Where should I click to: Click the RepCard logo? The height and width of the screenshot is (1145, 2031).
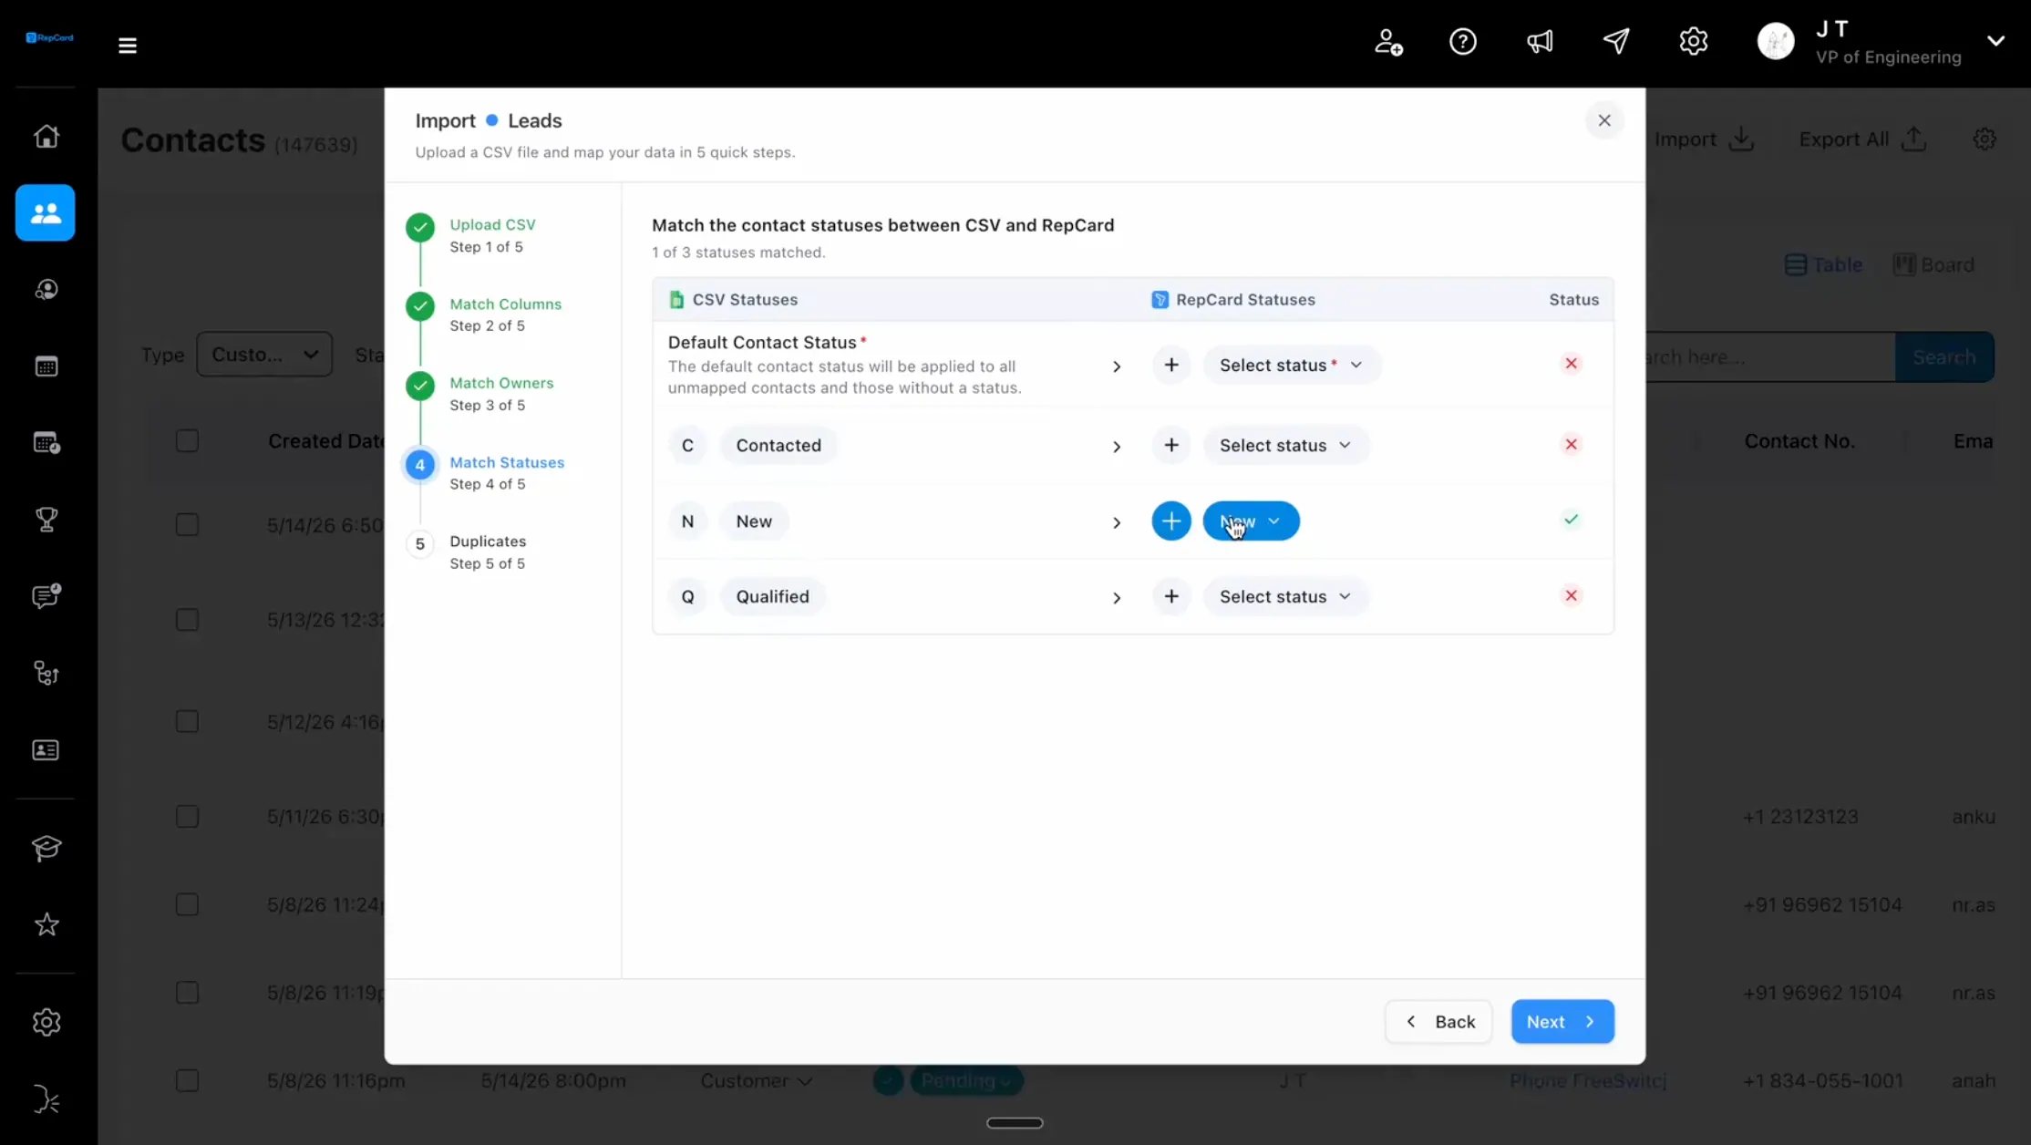pos(49,37)
